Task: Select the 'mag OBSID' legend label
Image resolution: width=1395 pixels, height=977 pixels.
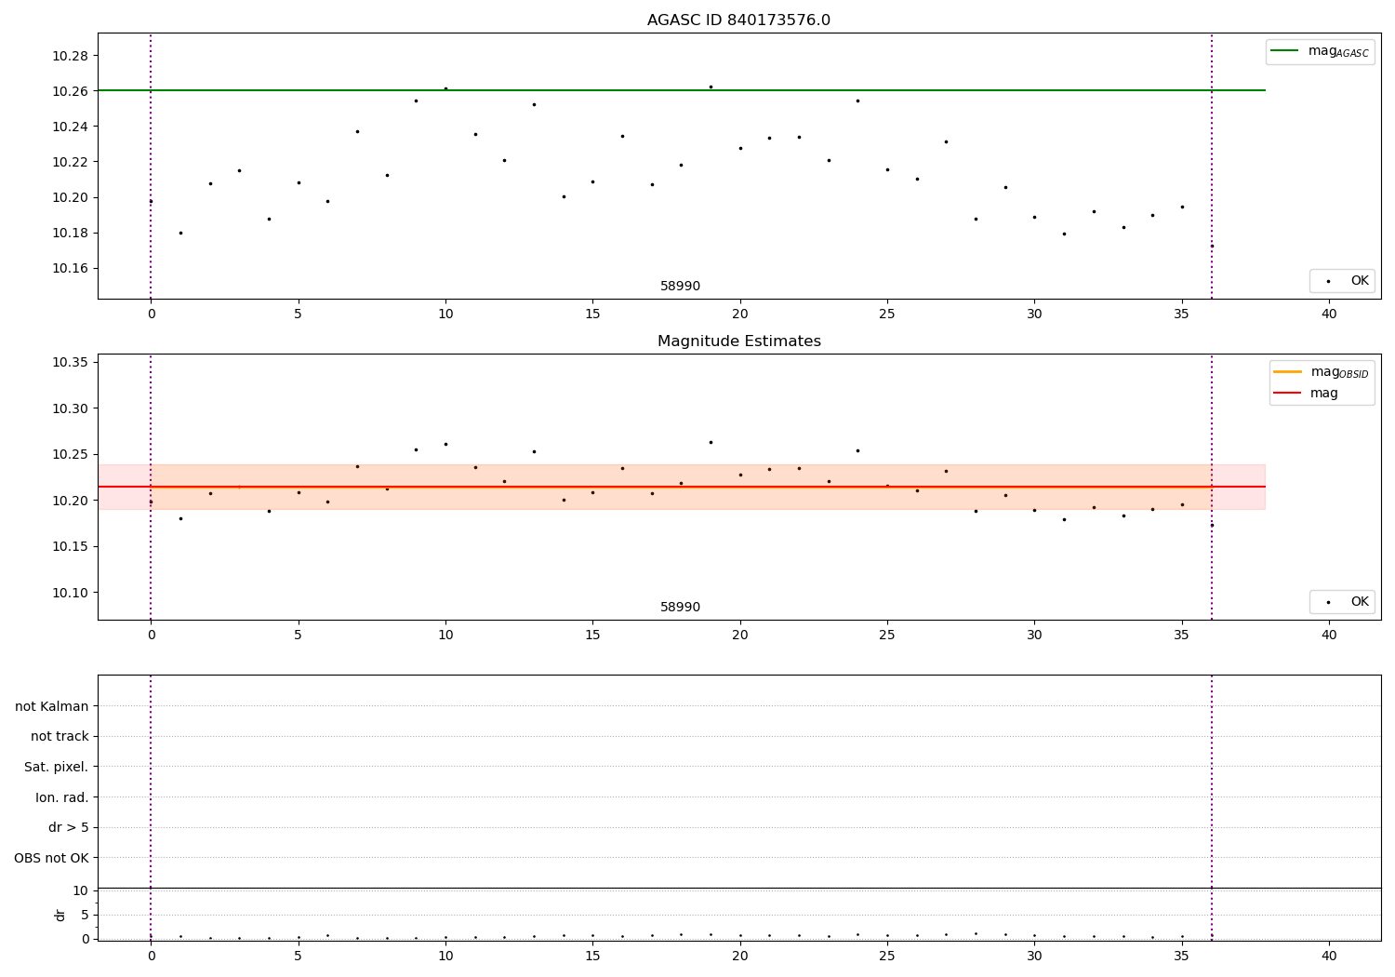Action: point(1339,373)
